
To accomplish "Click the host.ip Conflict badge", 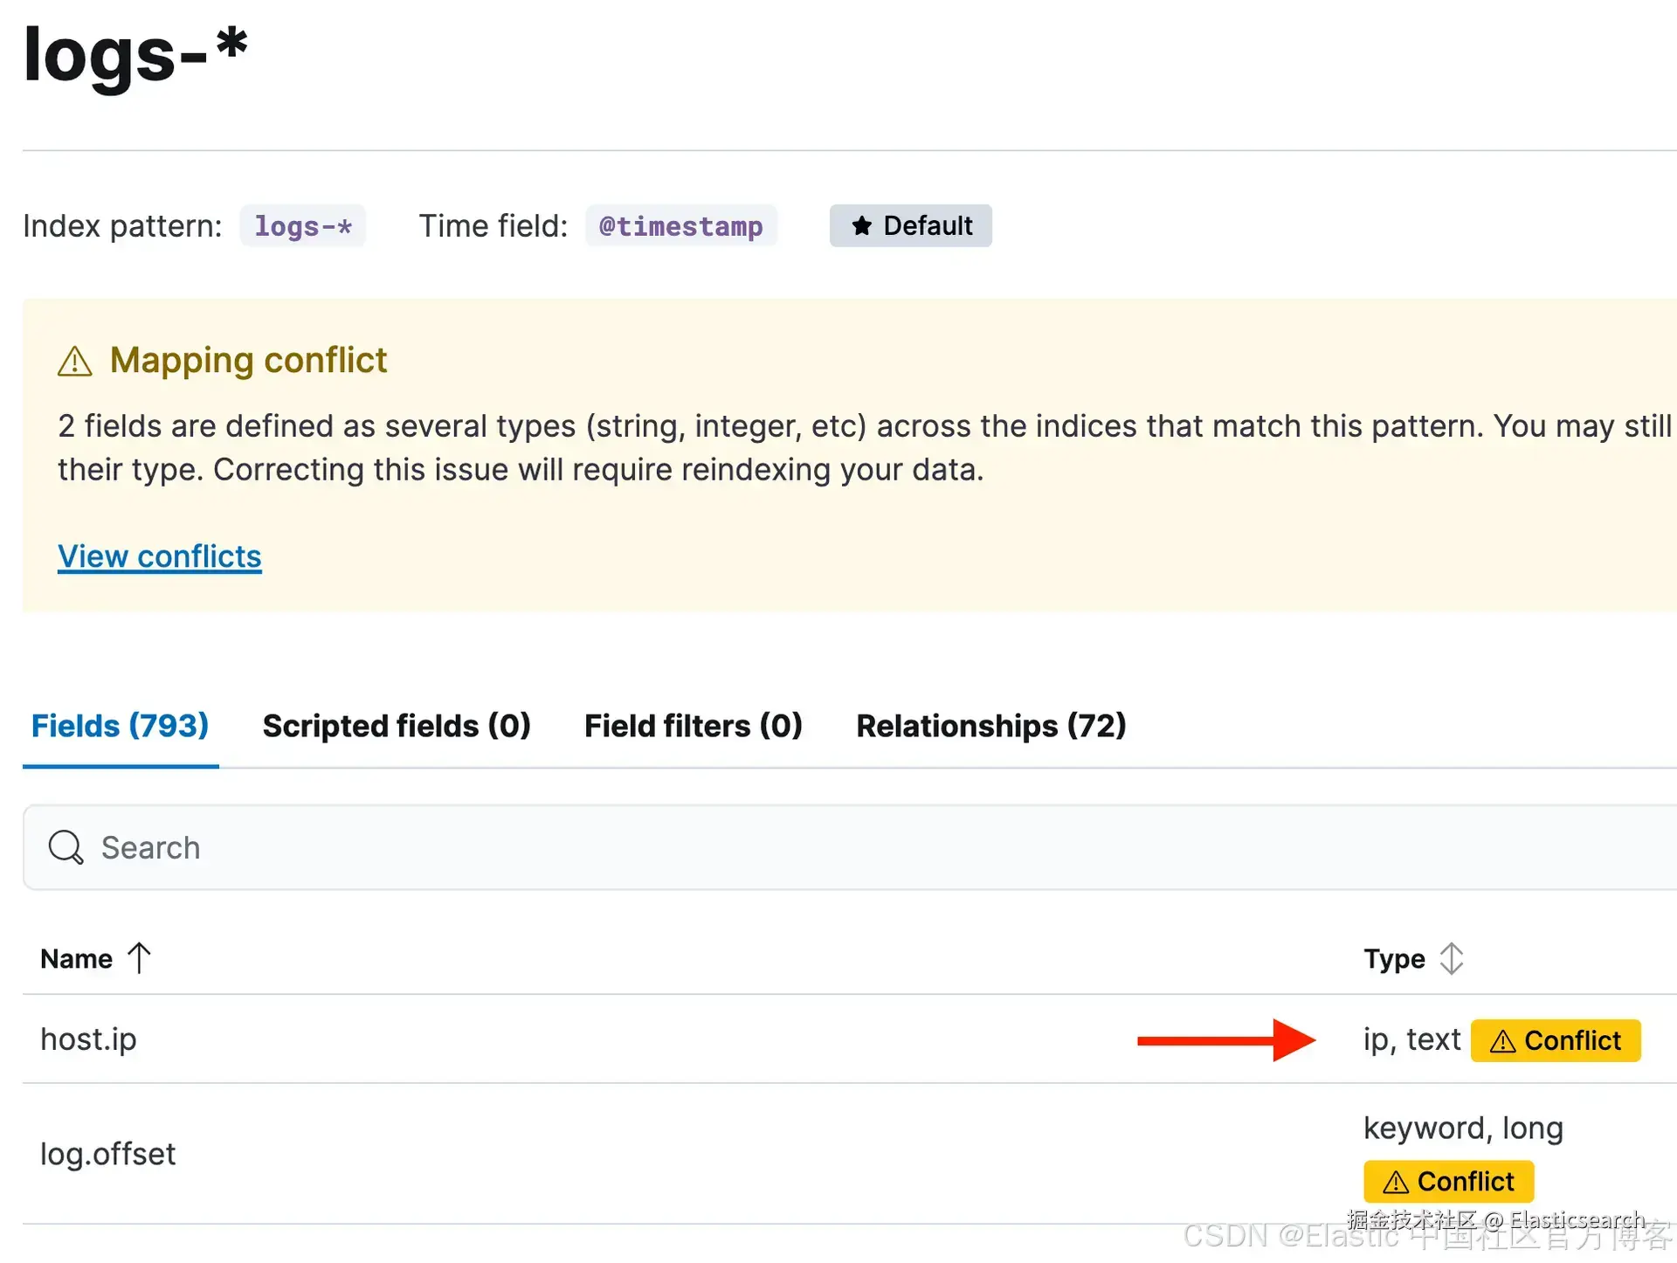I will click(x=1556, y=1040).
